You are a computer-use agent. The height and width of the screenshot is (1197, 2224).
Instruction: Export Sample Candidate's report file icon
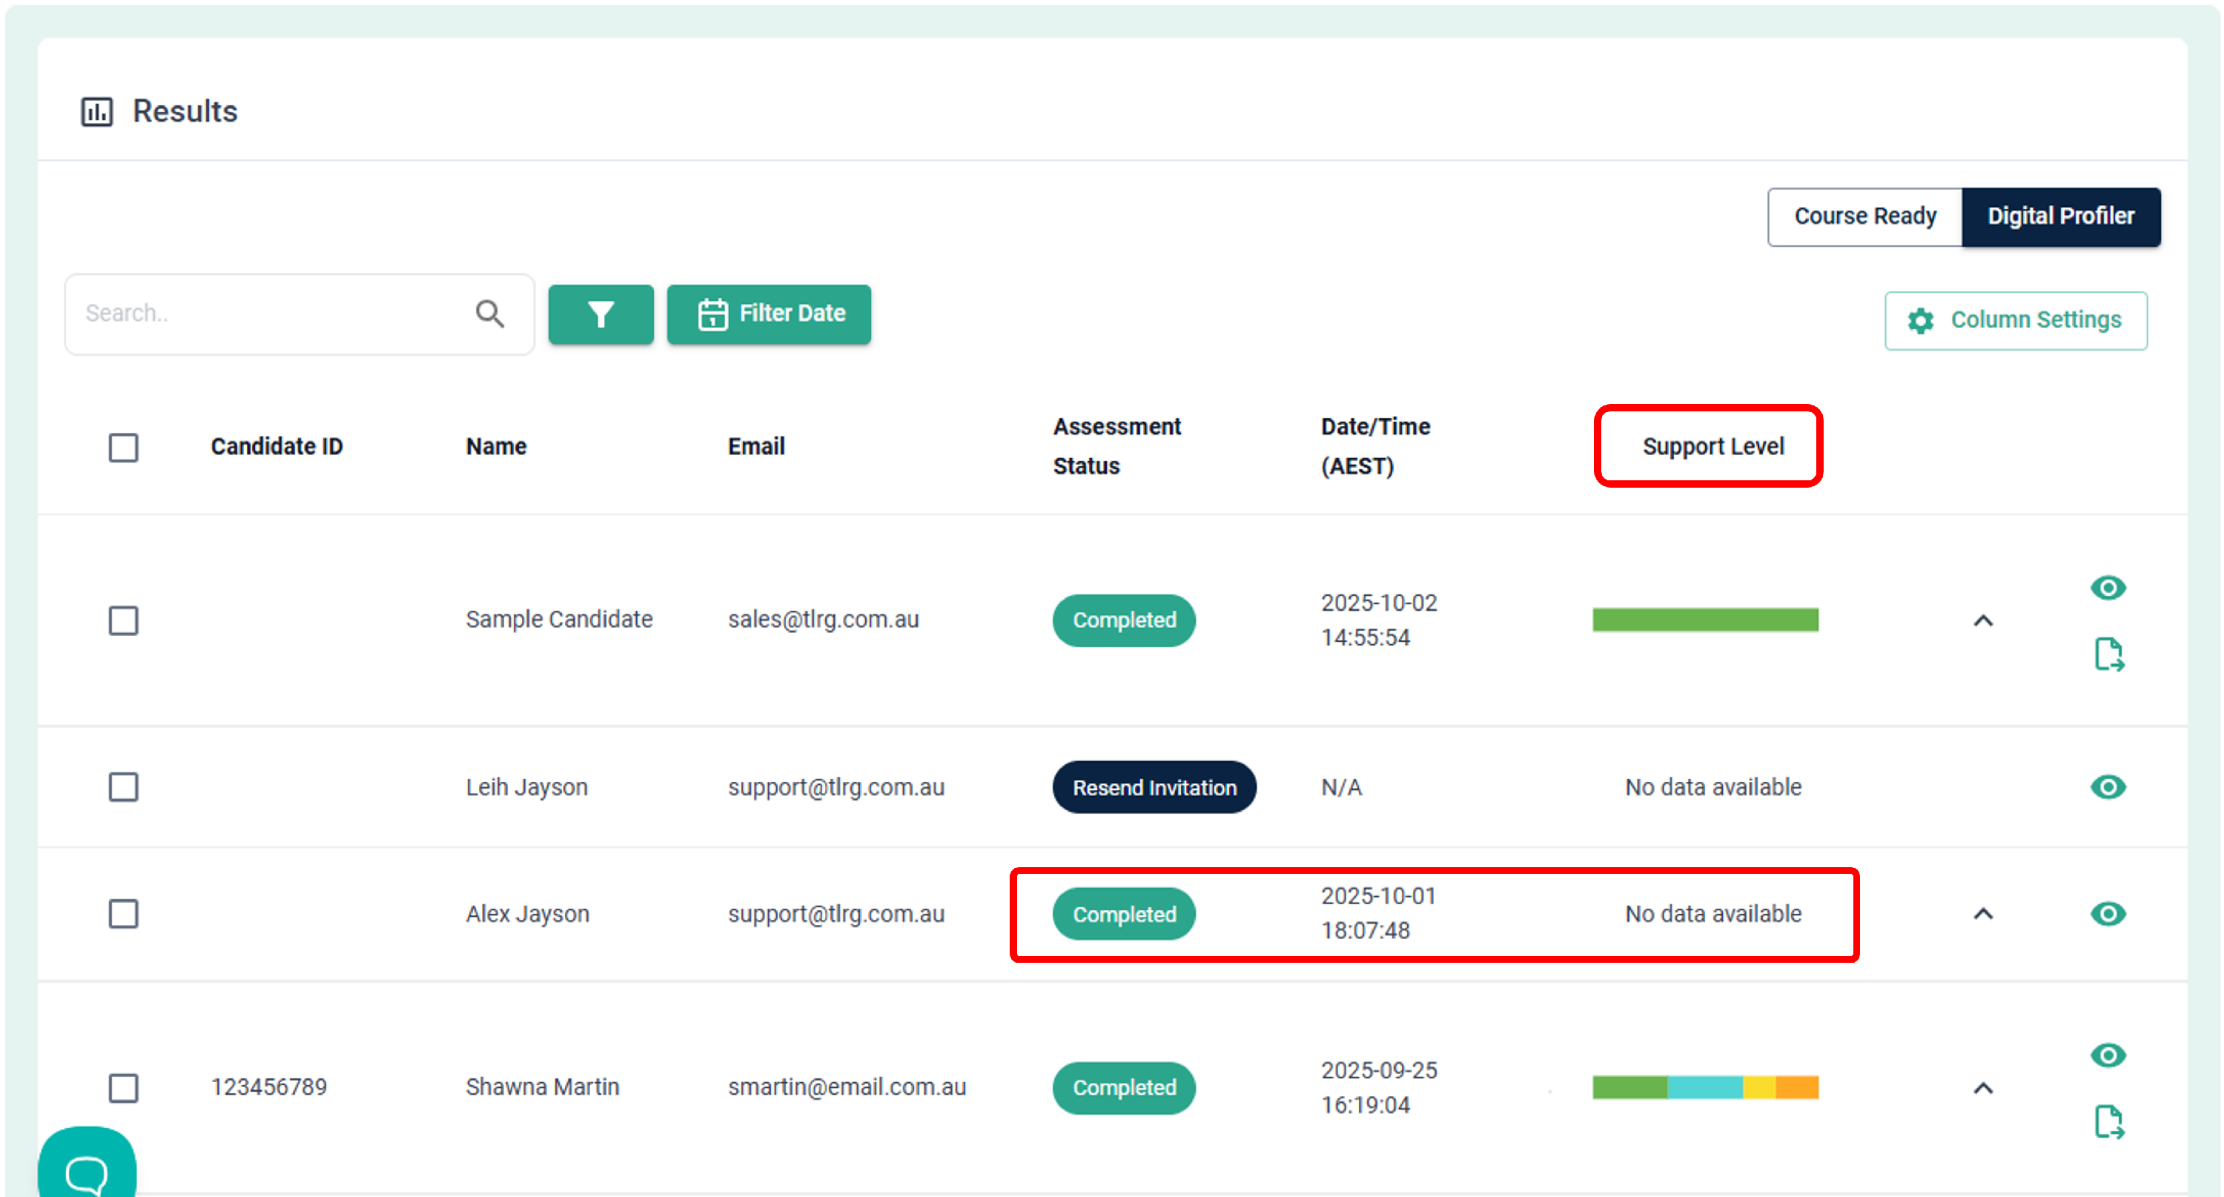pos(2108,654)
